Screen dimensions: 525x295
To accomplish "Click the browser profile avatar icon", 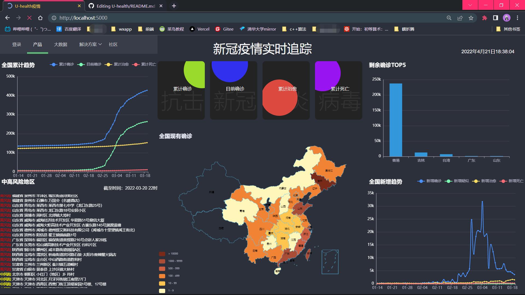I will (x=507, y=18).
